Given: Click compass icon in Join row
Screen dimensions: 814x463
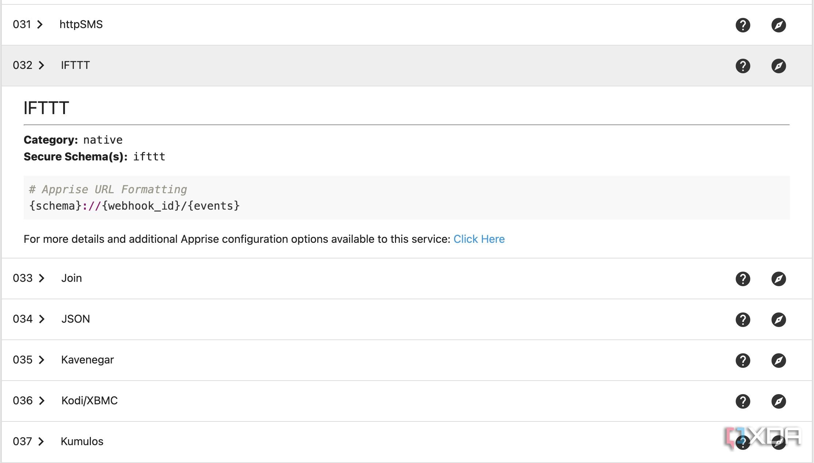Looking at the screenshot, I should click(778, 279).
